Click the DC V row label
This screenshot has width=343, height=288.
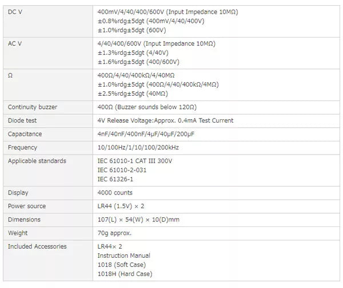15,12
